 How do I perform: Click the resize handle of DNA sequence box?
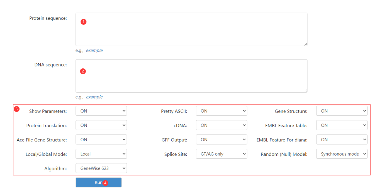coord(305,91)
